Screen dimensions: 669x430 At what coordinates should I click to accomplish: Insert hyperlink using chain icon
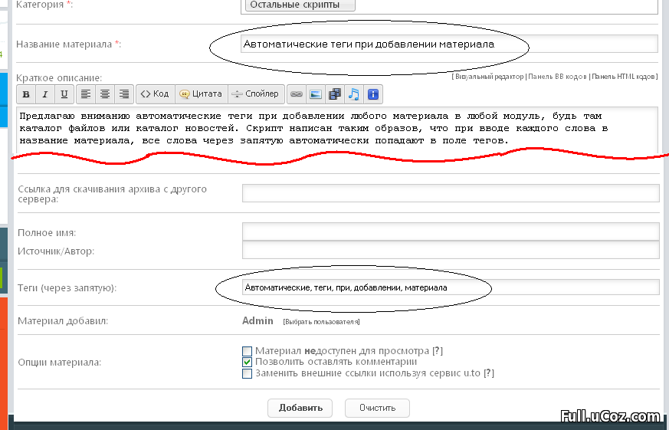297,94
